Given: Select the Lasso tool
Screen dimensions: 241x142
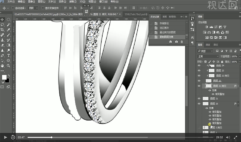Looking at the screenshot, I should click(2, 25).
